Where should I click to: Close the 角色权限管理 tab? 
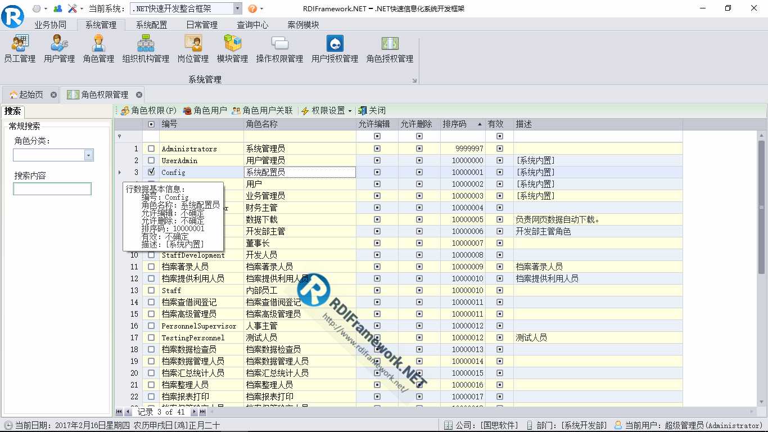tap(139, 95)
